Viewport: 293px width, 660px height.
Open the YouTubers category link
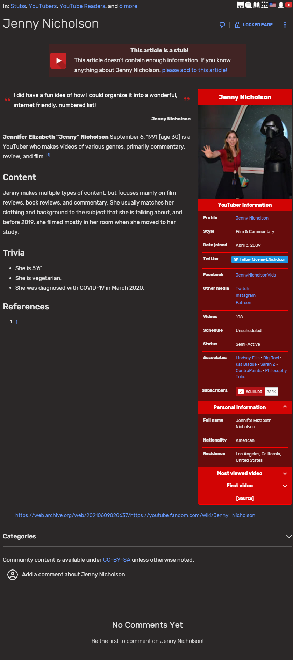pos(43,6)
